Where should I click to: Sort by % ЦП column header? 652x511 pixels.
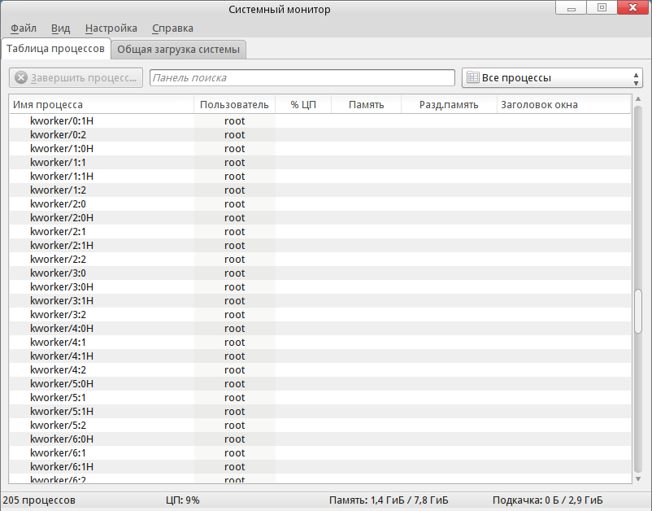tap(303, 104)
